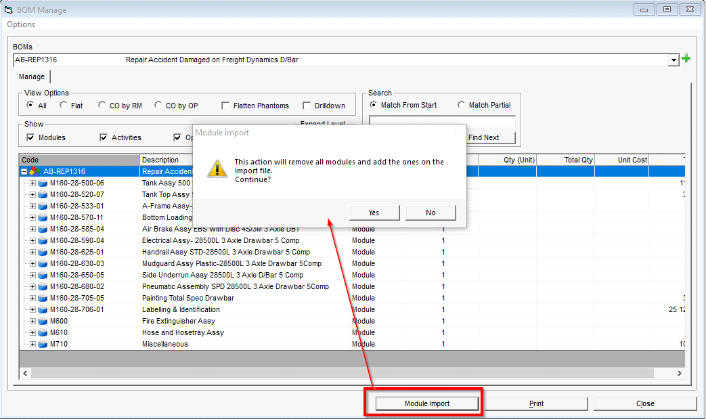Viewport: 706px width, 419px height.
Task: Click the Search text input field
Action: tap(442, 121)
